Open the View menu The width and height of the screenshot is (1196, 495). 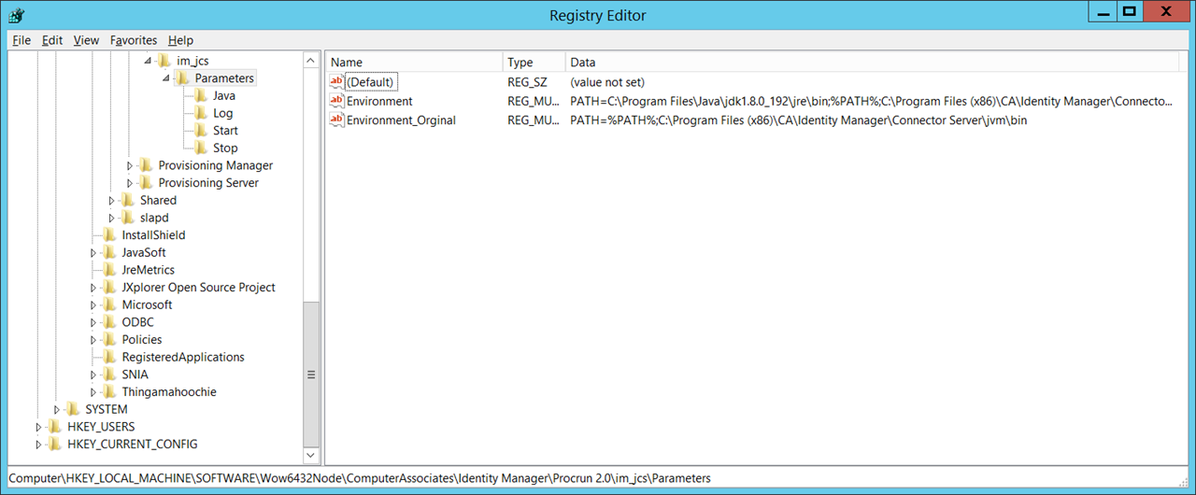pos(86,40)
